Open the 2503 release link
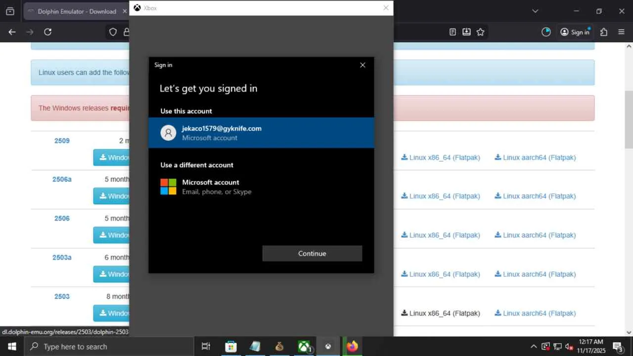 tap(62, 296)
